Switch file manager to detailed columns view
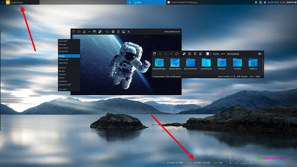Viewport: 297px width, 167px height. point(201,54)
